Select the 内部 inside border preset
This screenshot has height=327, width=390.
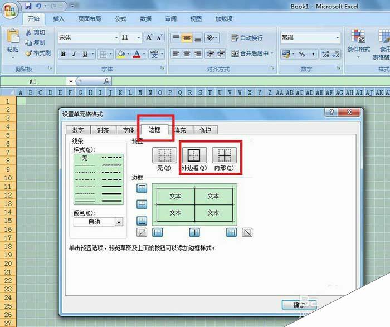(x=225, y=155)
